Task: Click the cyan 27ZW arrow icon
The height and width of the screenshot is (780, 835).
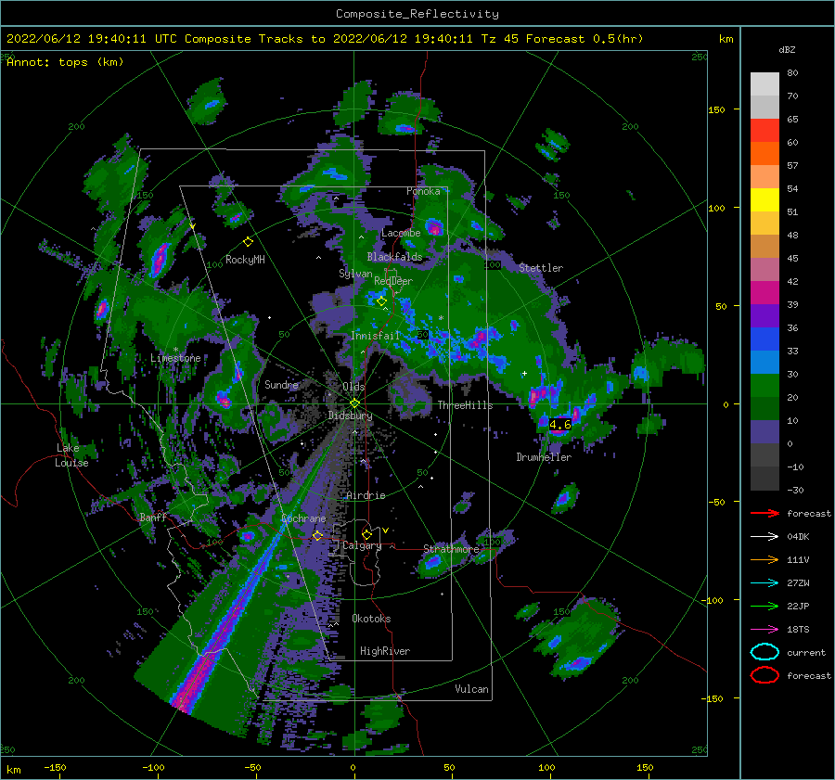Action: [764, 583]
